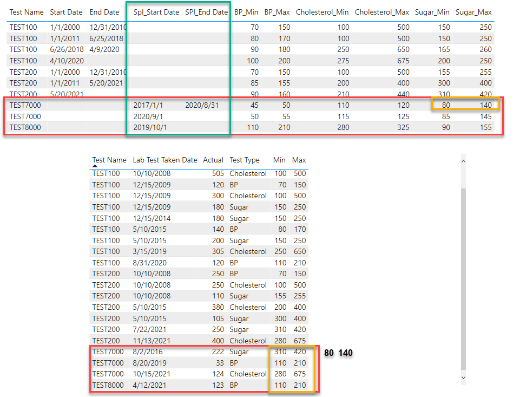Click the Test Type column header
520x397 pixels.
click(245, 160)
